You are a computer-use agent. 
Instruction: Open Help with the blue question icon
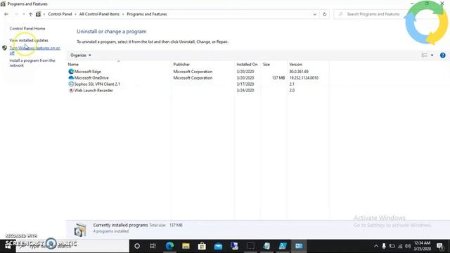point(442,55)
